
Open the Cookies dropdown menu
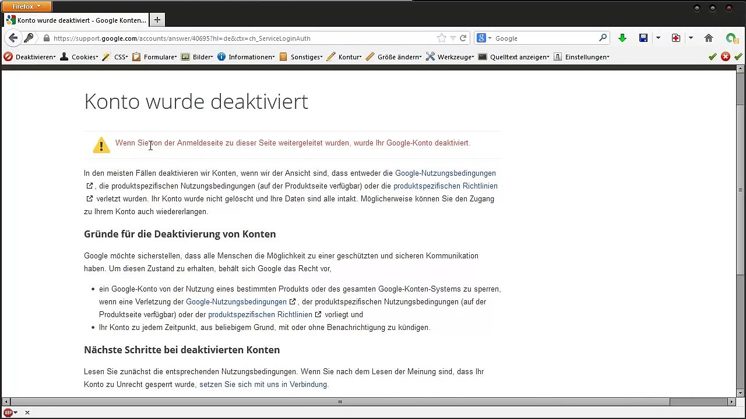click(x=79, y=57)
